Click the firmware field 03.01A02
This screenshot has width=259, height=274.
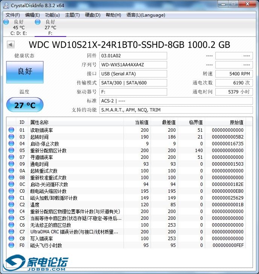coord(133,56)
